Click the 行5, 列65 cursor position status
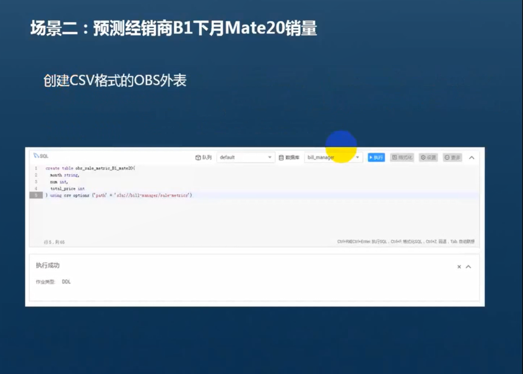523x374 pixels. (x=54, y=242)
